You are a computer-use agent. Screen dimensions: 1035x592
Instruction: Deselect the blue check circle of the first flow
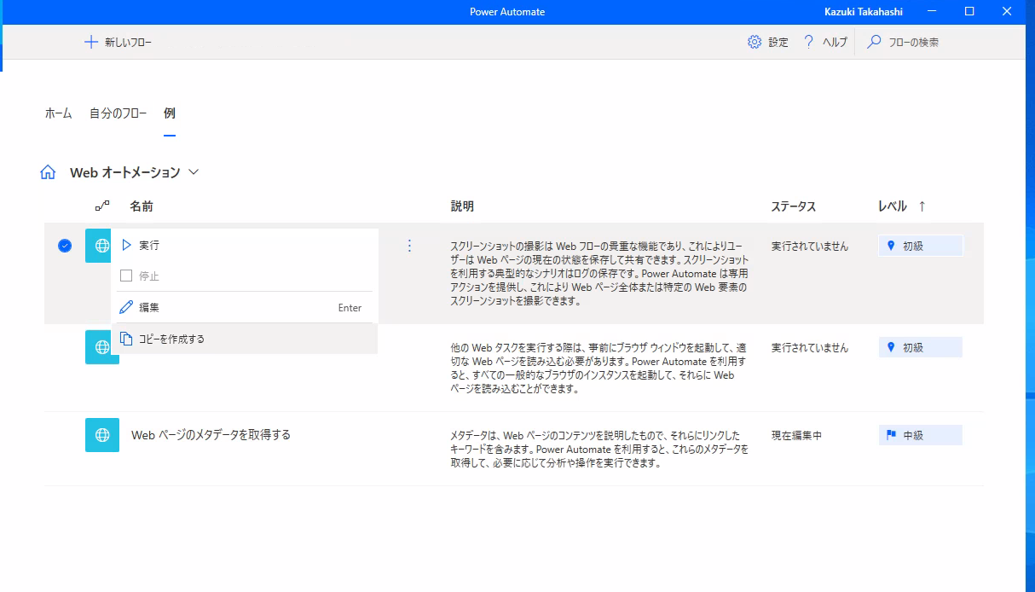pyautogui.click(x=63, y=245)
